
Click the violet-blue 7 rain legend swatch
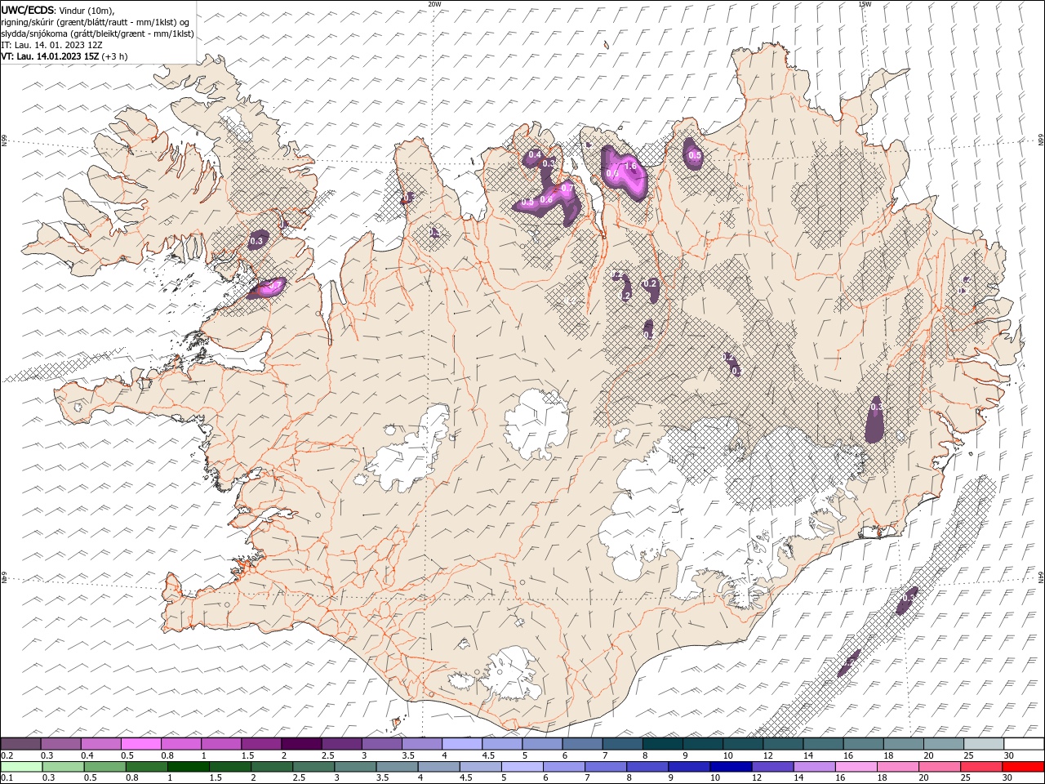[x=606, y=767]
